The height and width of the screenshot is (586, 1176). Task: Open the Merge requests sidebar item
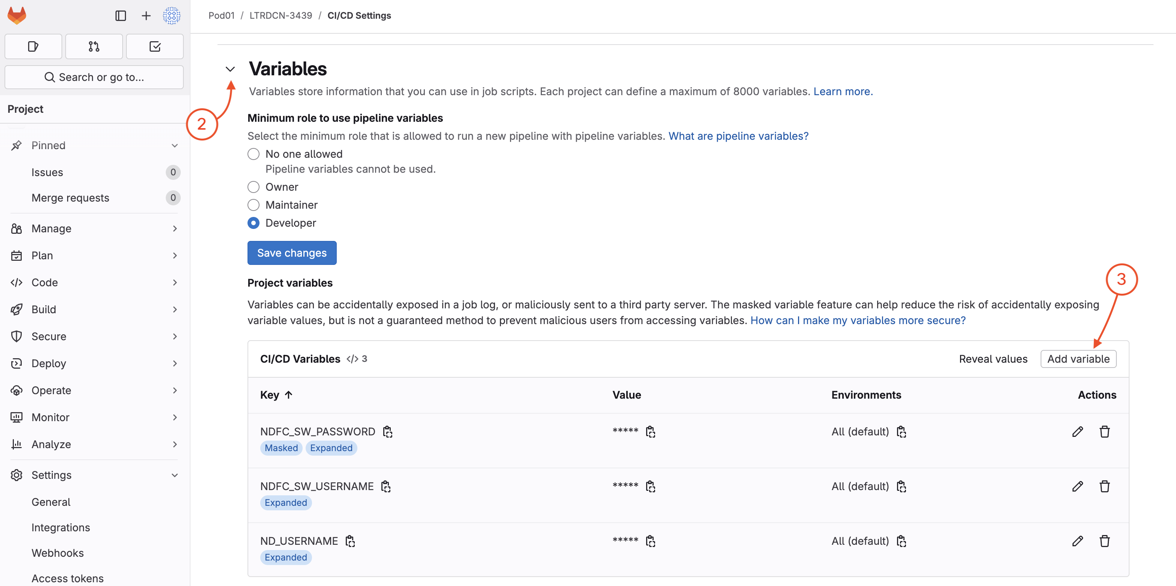[70, 198]
